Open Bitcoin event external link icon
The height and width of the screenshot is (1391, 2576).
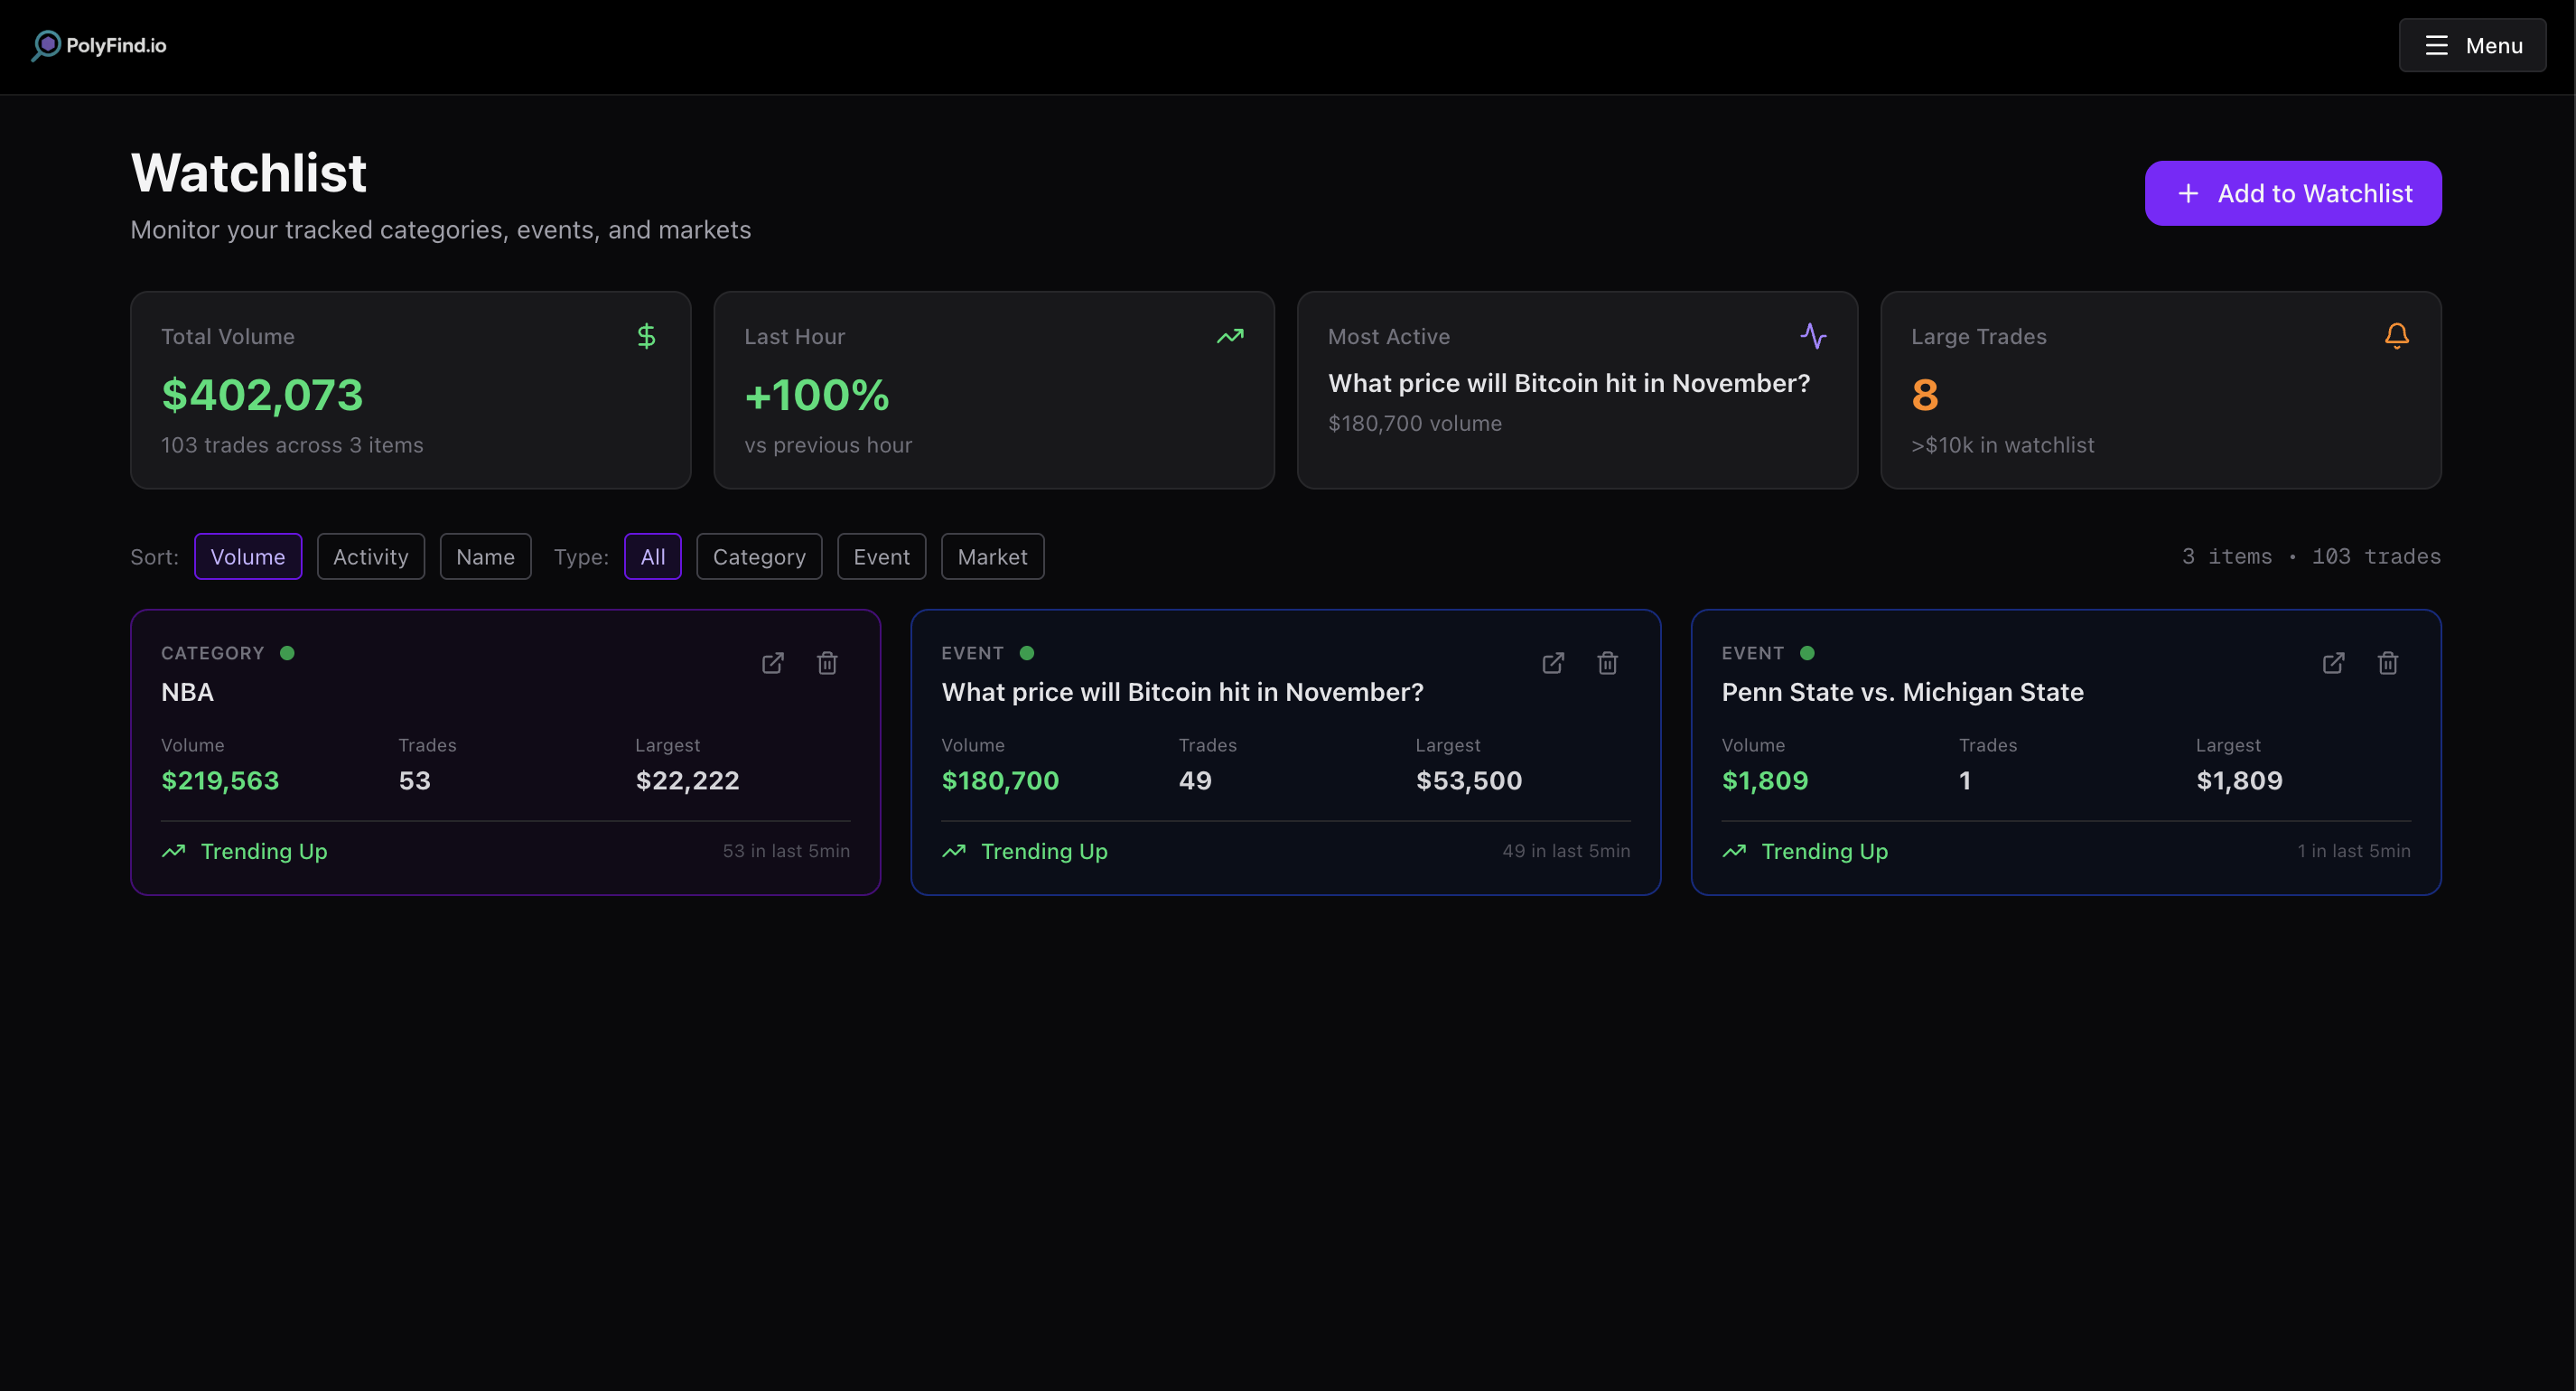[1552, 663]
